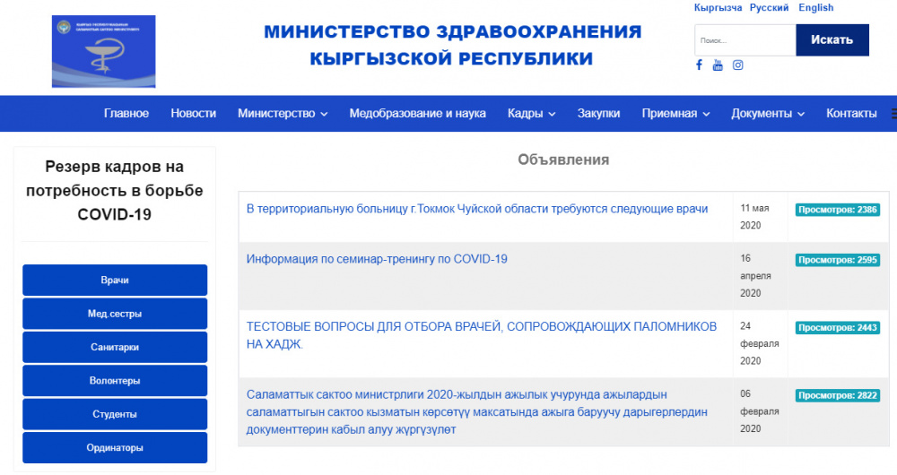Click the Министерство здравоохранения site title
Viewport: 897px width, 475px height.
[x=452, y=45]
